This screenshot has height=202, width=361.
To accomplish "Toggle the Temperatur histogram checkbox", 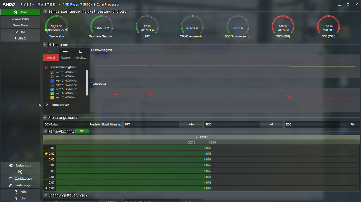I will coord(47,105).
